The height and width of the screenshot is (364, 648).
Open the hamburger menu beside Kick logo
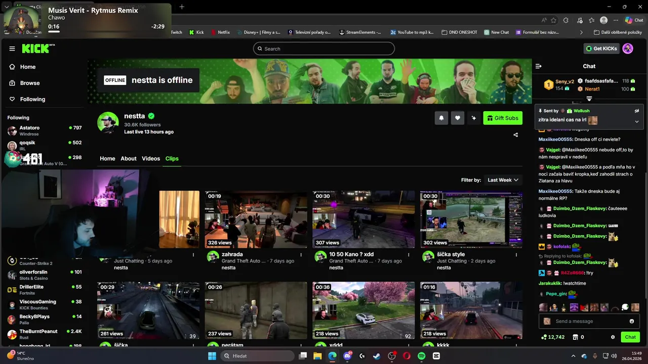[x=12, y=49]
